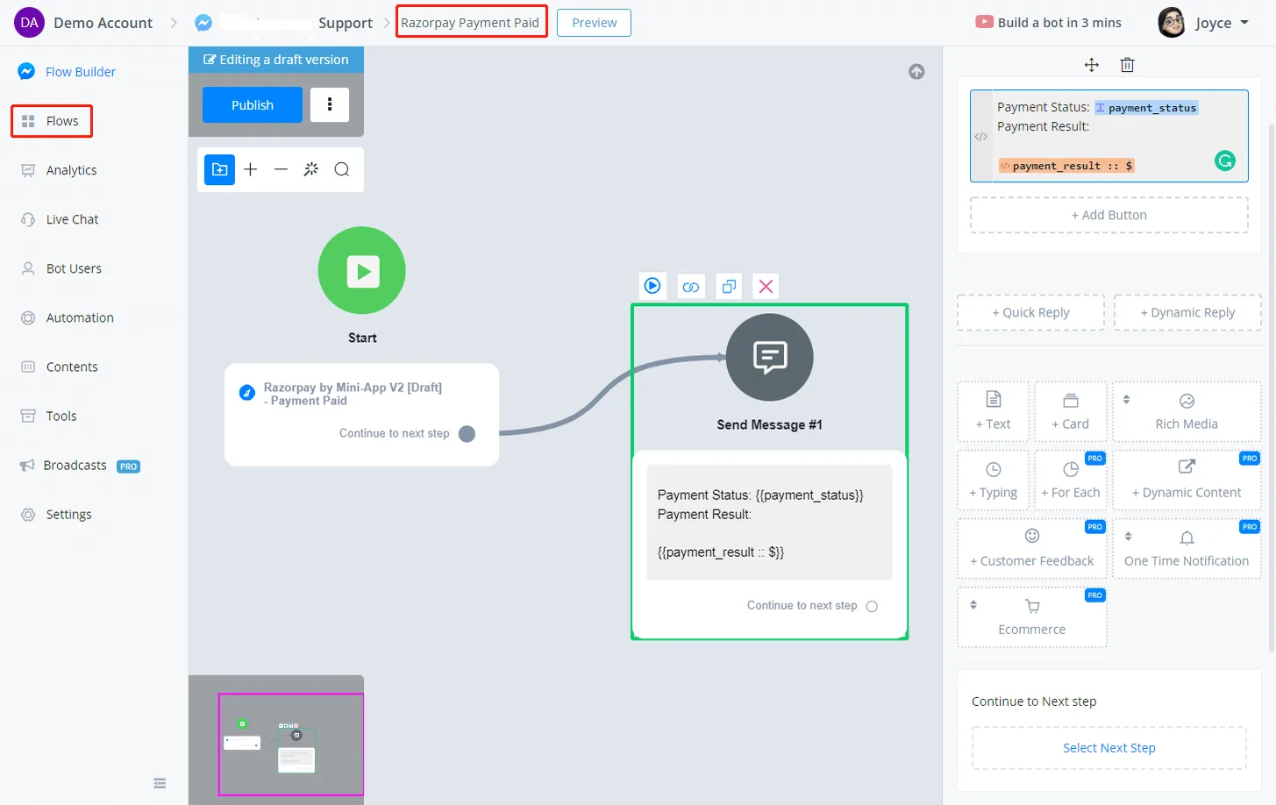This screenshot has width=1276, height=805.
Task: Click the Razorpay Payment Paid flow title
Action: pos(471,22)
